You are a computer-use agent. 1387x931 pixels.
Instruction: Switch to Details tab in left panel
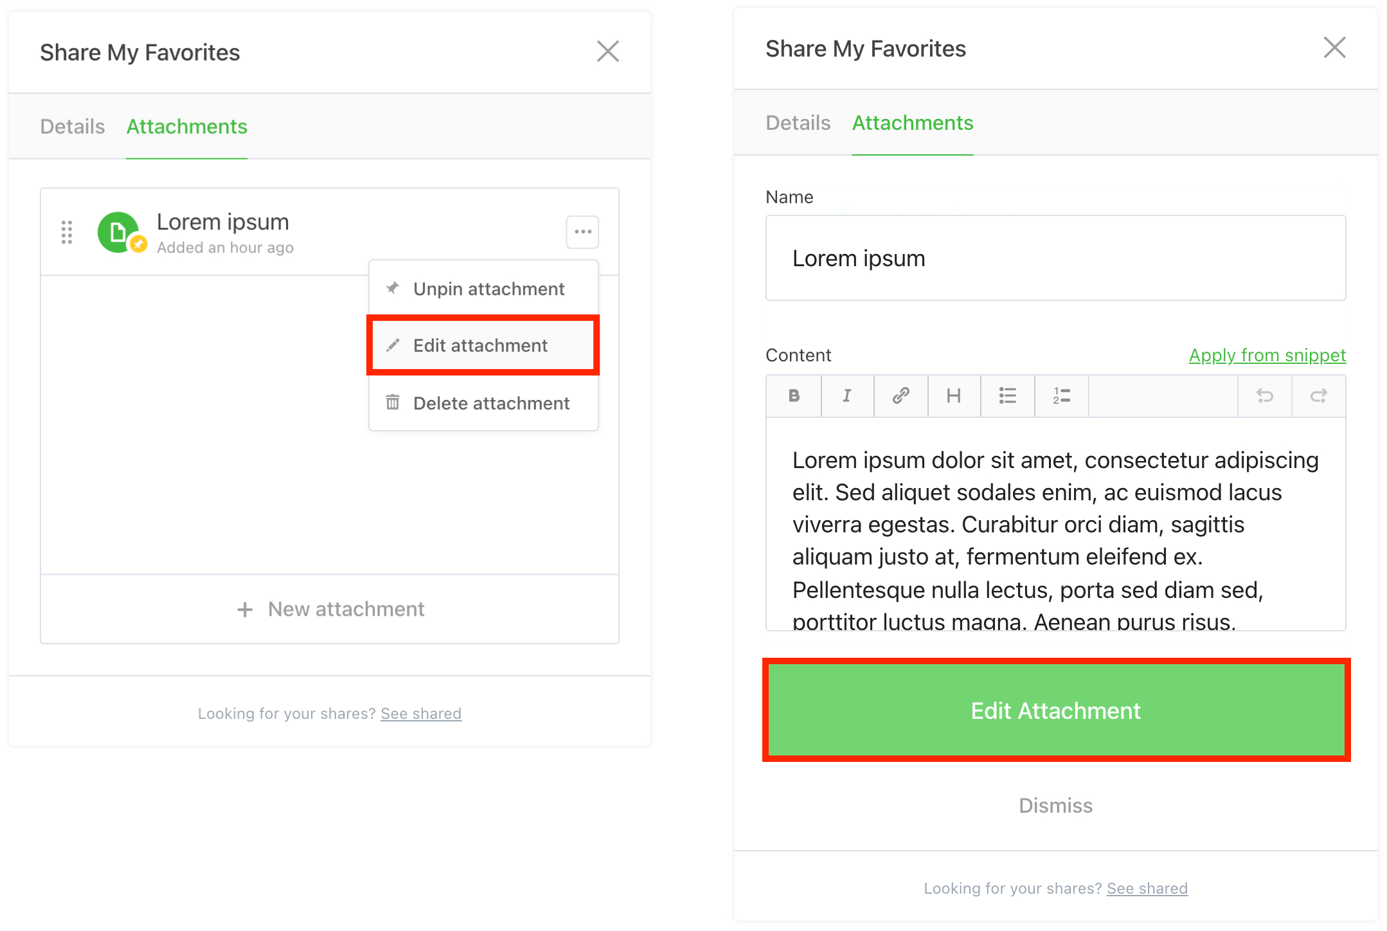click(73, 127)
